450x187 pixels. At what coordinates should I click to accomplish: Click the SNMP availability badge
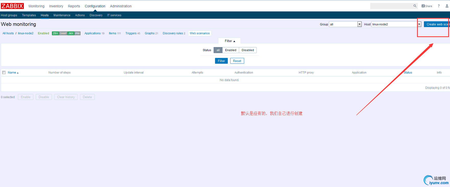pos(63,33)
